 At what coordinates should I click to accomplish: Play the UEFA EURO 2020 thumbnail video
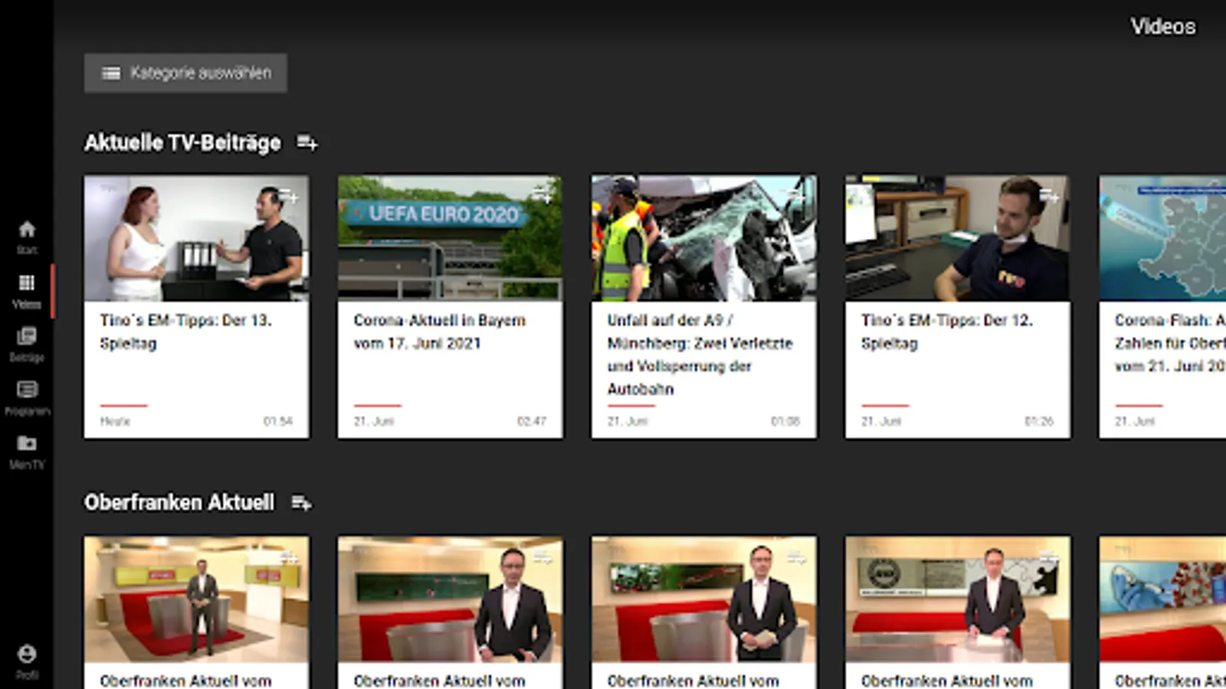450,238
